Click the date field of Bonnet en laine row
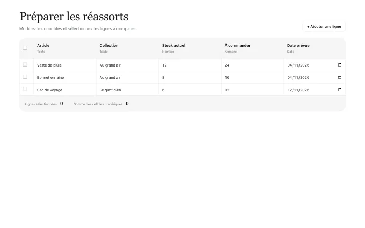 coord(315,77)
